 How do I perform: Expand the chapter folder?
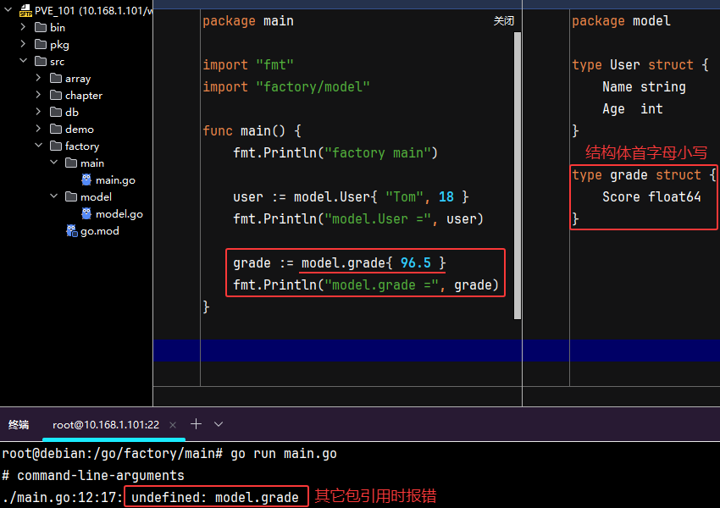pyautogui.click(x=38, y=96)
